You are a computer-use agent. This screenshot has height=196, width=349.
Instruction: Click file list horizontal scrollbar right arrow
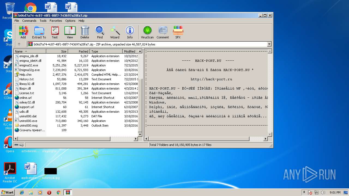pos(136,139)
